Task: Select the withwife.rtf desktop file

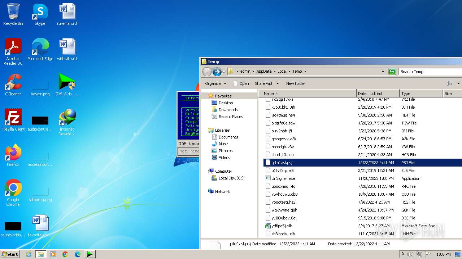Action: point(67,50)
